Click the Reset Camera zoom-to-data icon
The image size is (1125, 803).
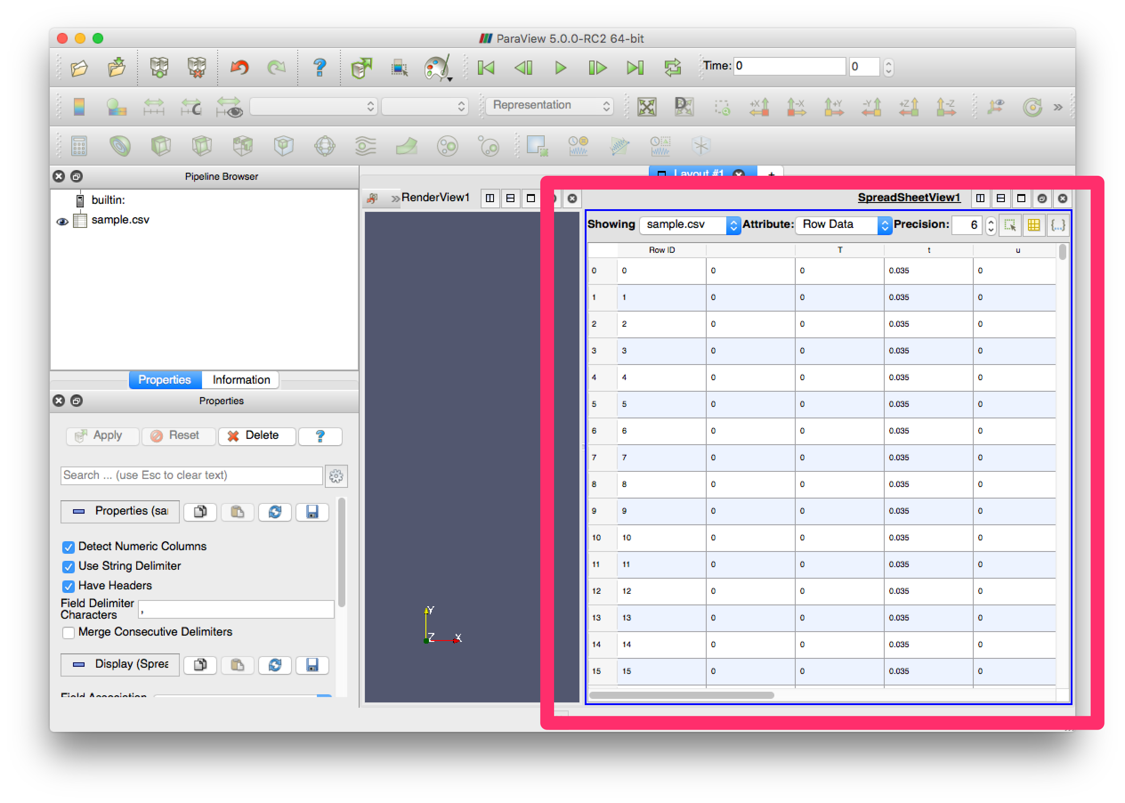click(x=647, y=107)
